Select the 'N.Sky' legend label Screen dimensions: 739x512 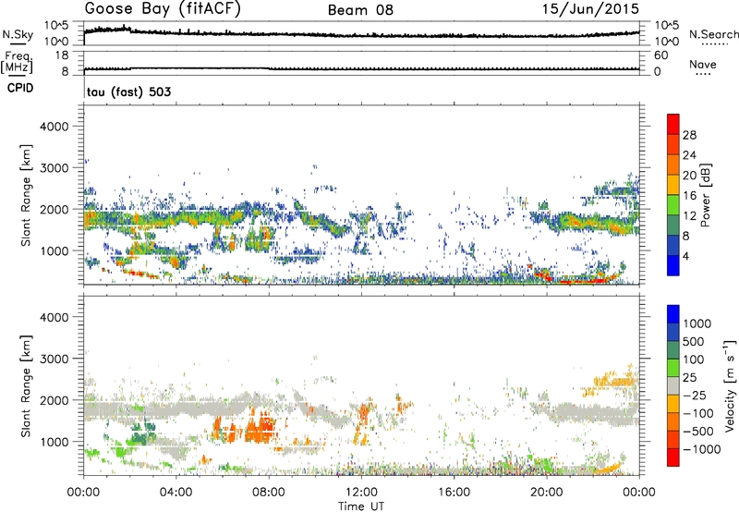point(18,34)
